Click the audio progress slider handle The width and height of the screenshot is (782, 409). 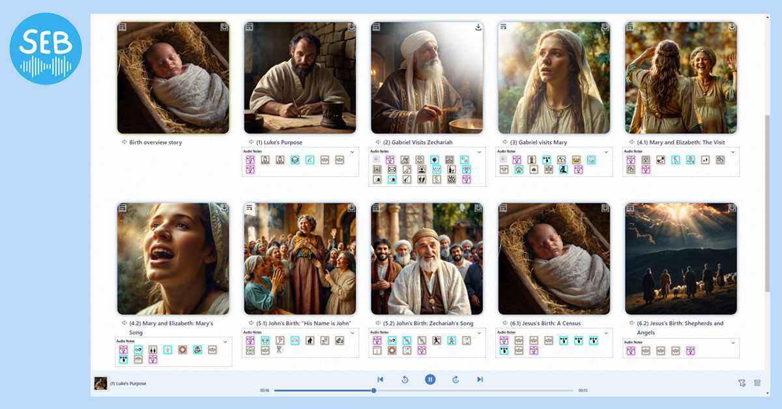373,391
